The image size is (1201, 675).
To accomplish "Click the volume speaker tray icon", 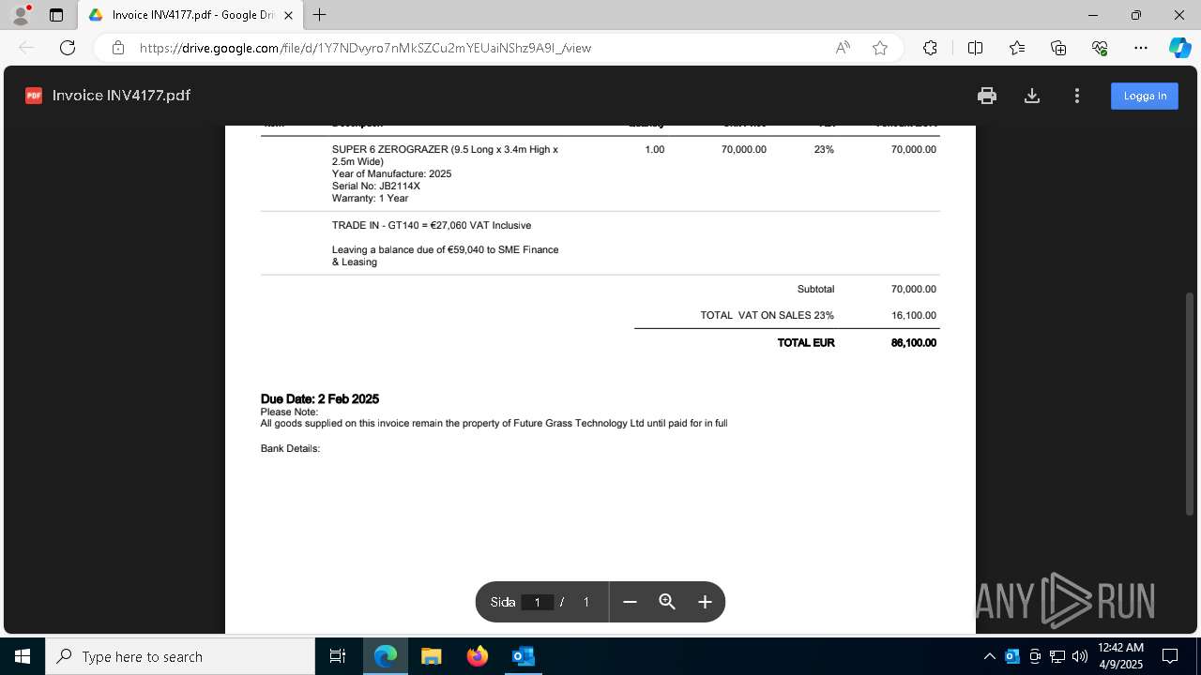I will [x=1080, y=656].
